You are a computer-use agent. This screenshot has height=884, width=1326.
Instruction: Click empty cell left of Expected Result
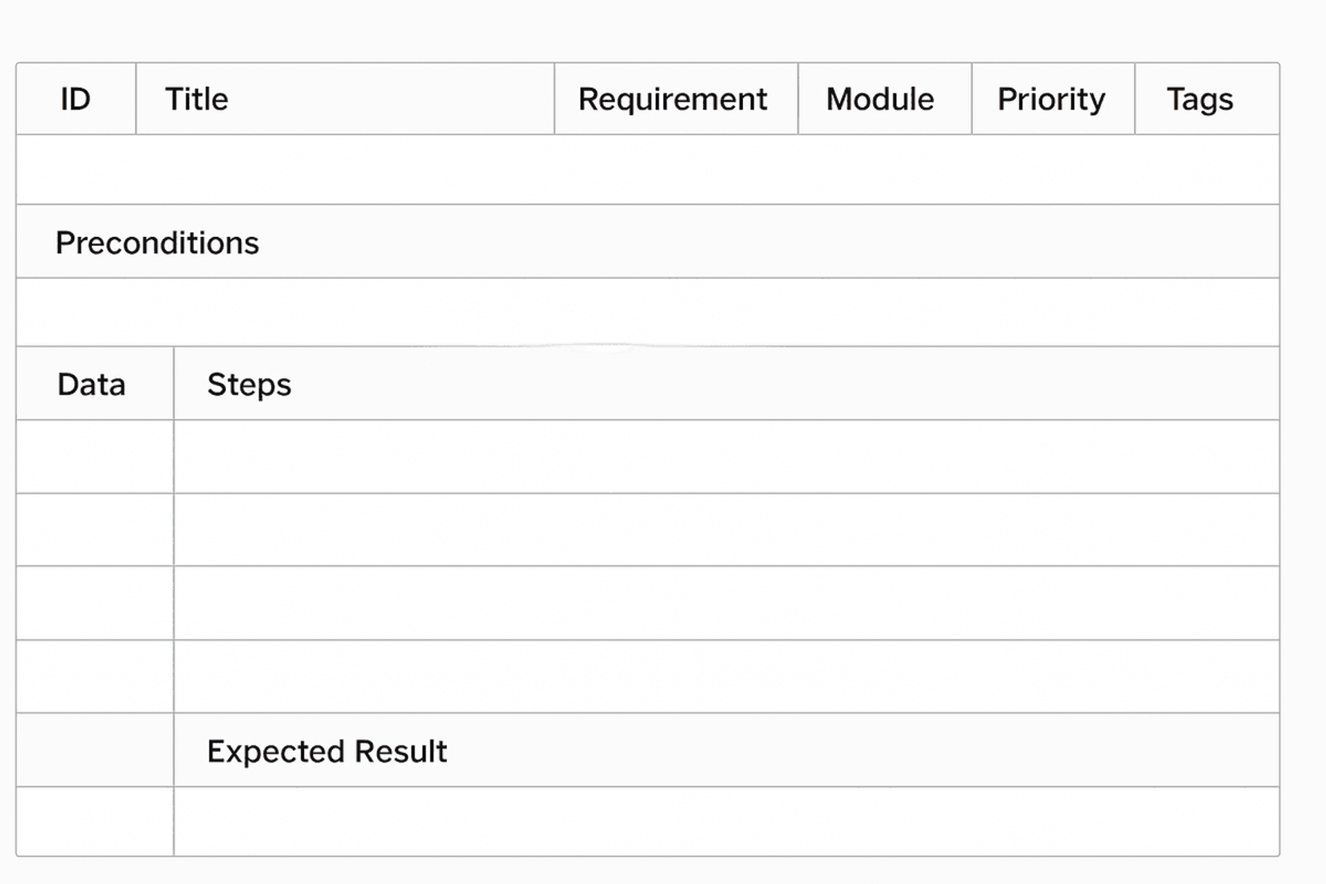tap(95, 750)
